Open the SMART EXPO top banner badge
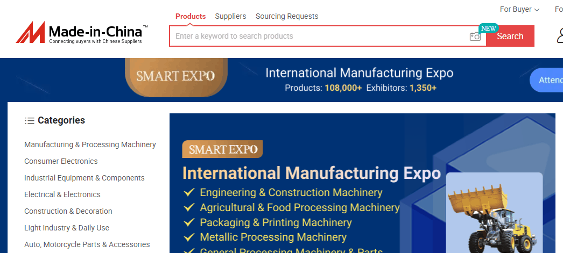 click(x=176, y=76)
